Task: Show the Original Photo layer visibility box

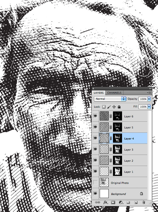Action: tap(95, 182)
